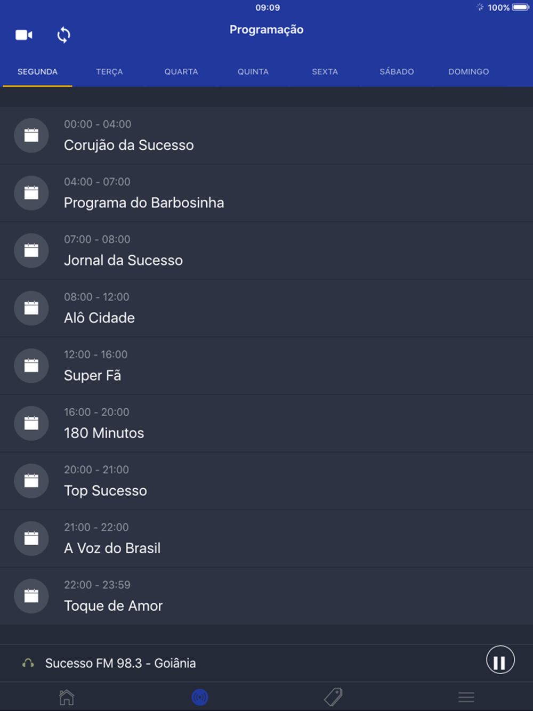Image resolution: width=533 pixels, height=711 pixels.
Task: Select the DOMINGO tab
Action: pyautogui.click(x=469, y=71)
